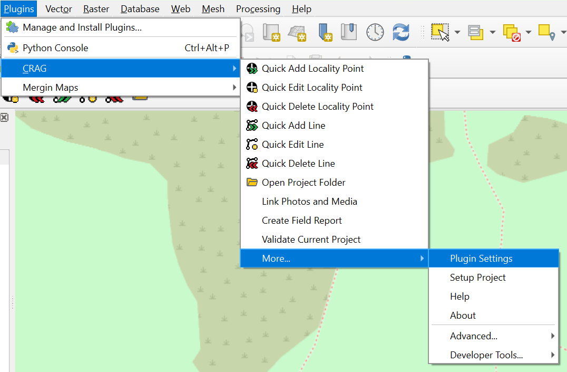Click the More... submenu entry

coord(335,258)
